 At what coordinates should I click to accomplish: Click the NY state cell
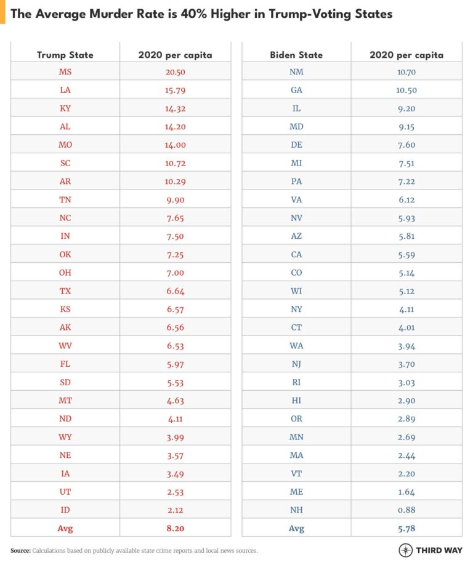[x=296, y=309]
